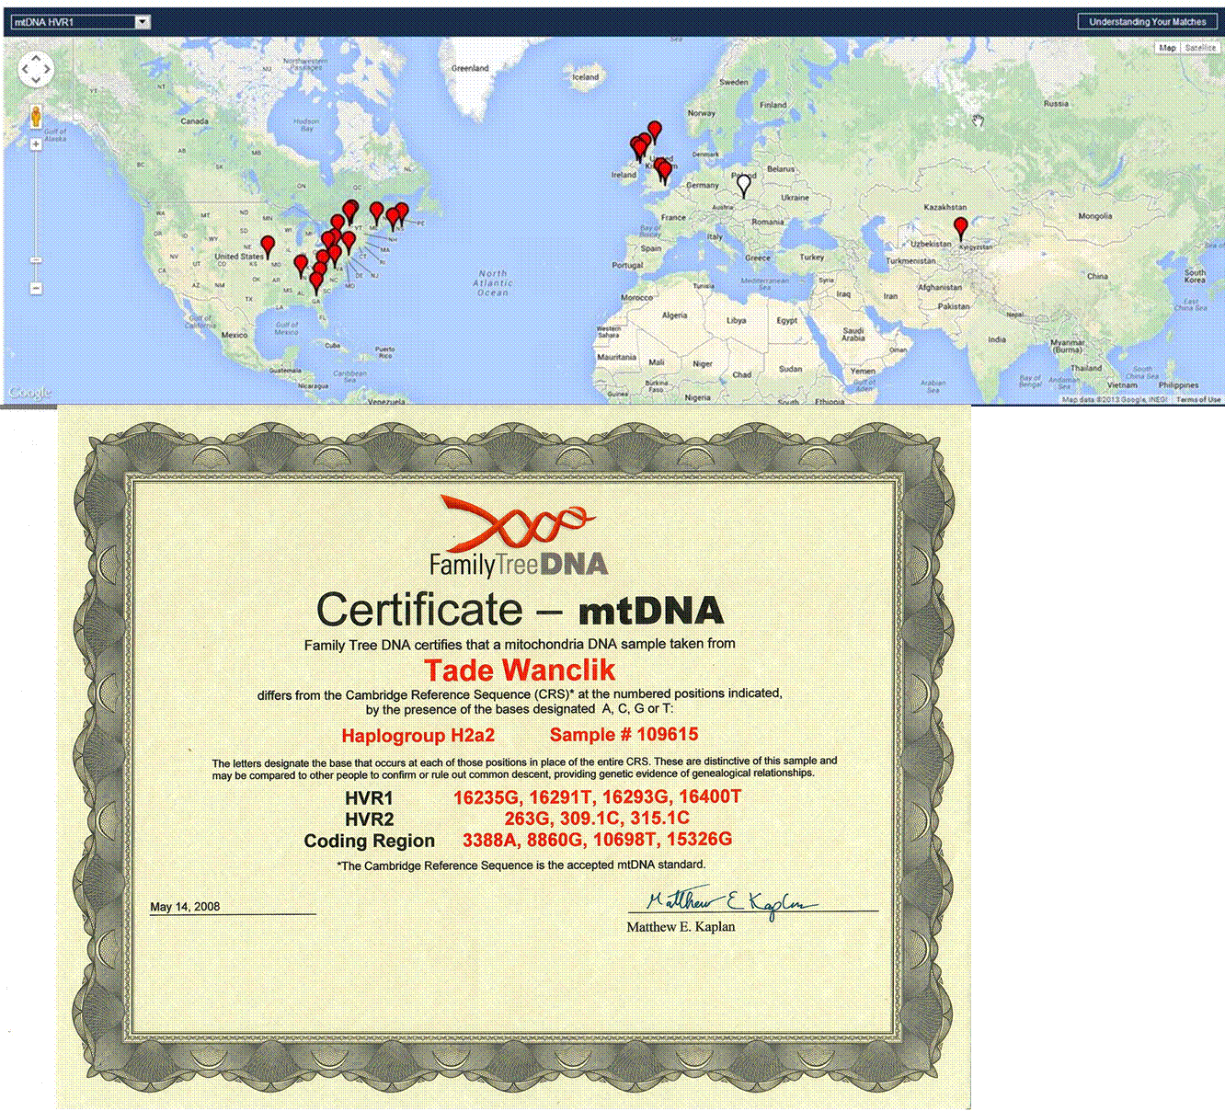This screenshot has width=1225, height=1111.
Task: Select the white marker over Poland
Action: [x=744, y=186]
